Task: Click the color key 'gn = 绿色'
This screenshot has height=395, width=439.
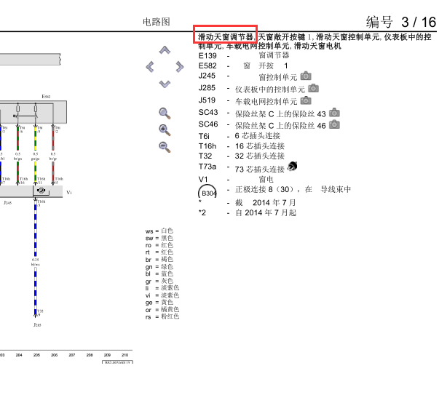Action: (159, 266)
